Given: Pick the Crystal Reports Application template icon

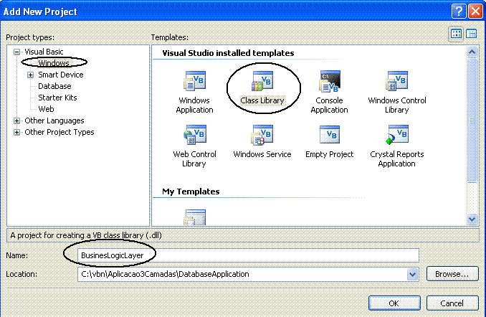Looking at the screenshot, I should click(397, 135).
